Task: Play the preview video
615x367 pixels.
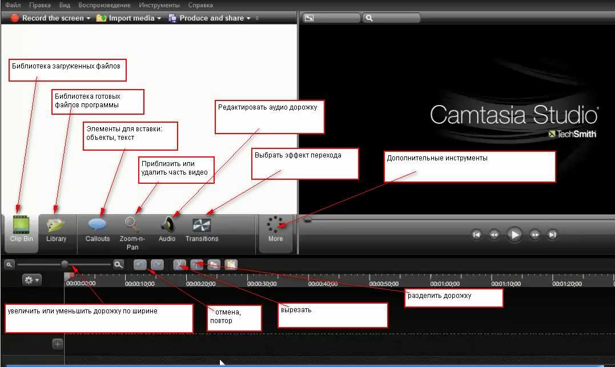Action: pos(514,235)
